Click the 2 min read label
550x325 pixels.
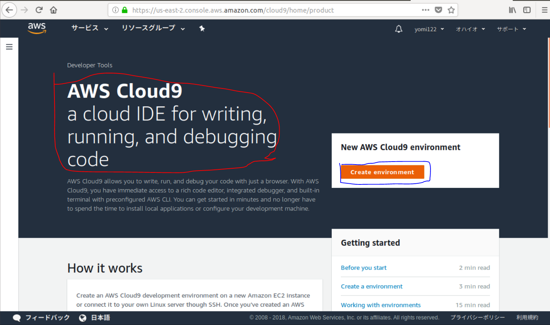tap(474, 268)
